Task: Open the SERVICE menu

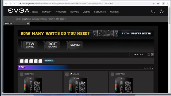Action: (x=75, y=12)
